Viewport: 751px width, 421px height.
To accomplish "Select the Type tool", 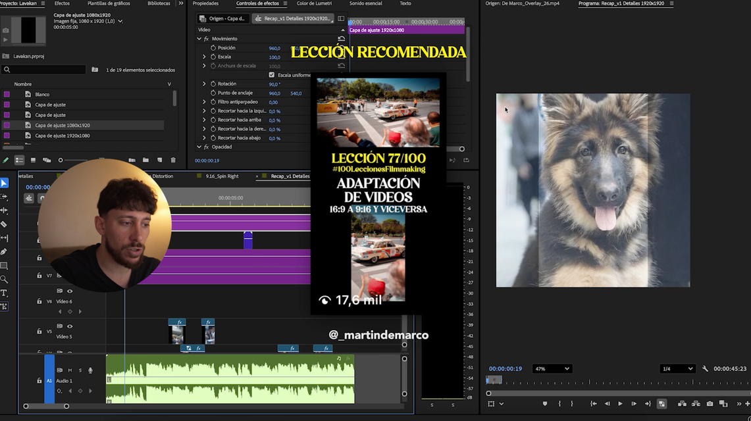I will (x=4, y=293).
